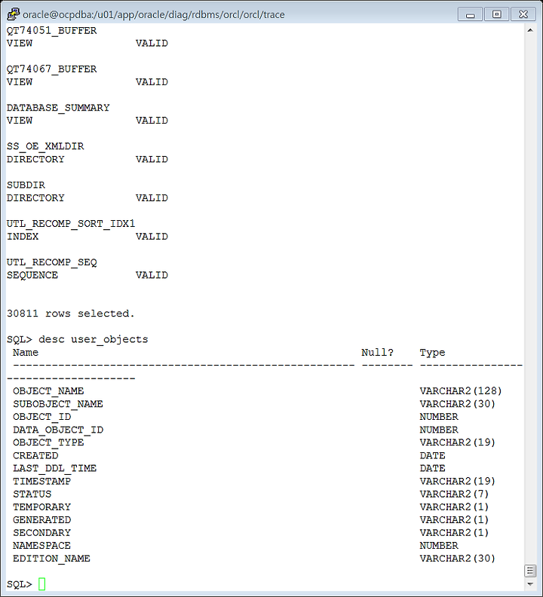543x597 pixels.
Task: Click the STATUS column row
Action: pos(250,494)
